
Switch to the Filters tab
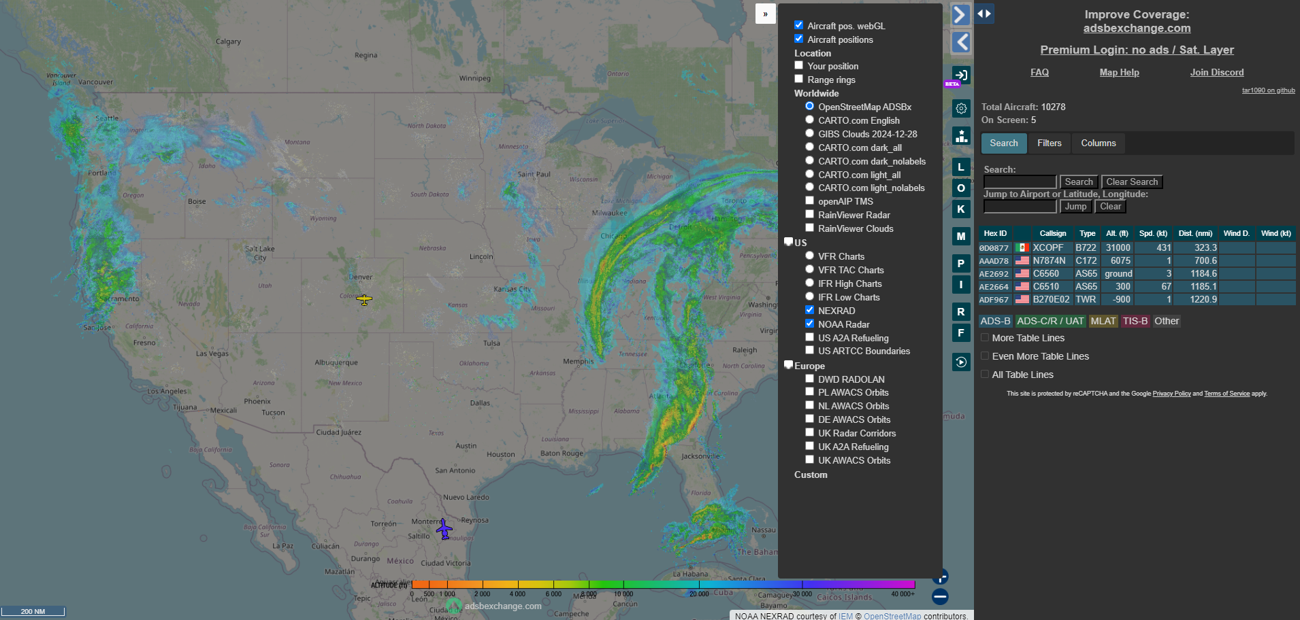[x=1049, y=143]
